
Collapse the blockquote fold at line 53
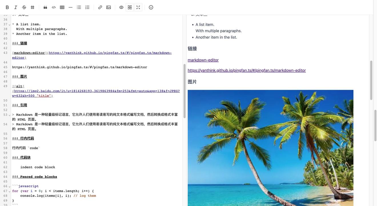(9, 115)
